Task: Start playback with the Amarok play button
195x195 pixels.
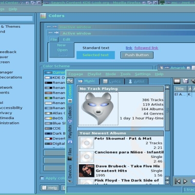Action: click(x=185, y=181)
